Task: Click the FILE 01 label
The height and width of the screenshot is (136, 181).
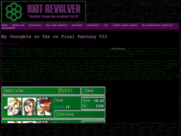Action: (66, 91)
